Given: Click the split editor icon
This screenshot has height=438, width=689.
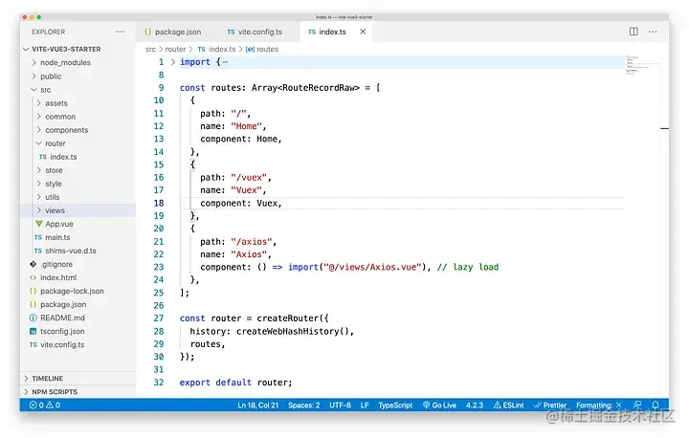Looking at the screenshot, I should pos(633,32).
